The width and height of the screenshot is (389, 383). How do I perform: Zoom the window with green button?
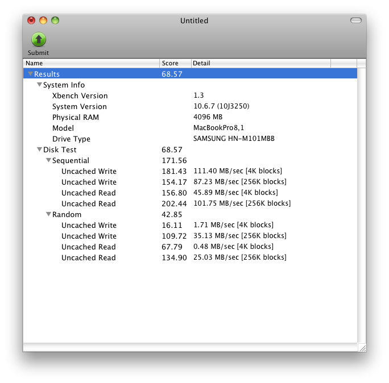pyautogui.click(x=55, y=20)
